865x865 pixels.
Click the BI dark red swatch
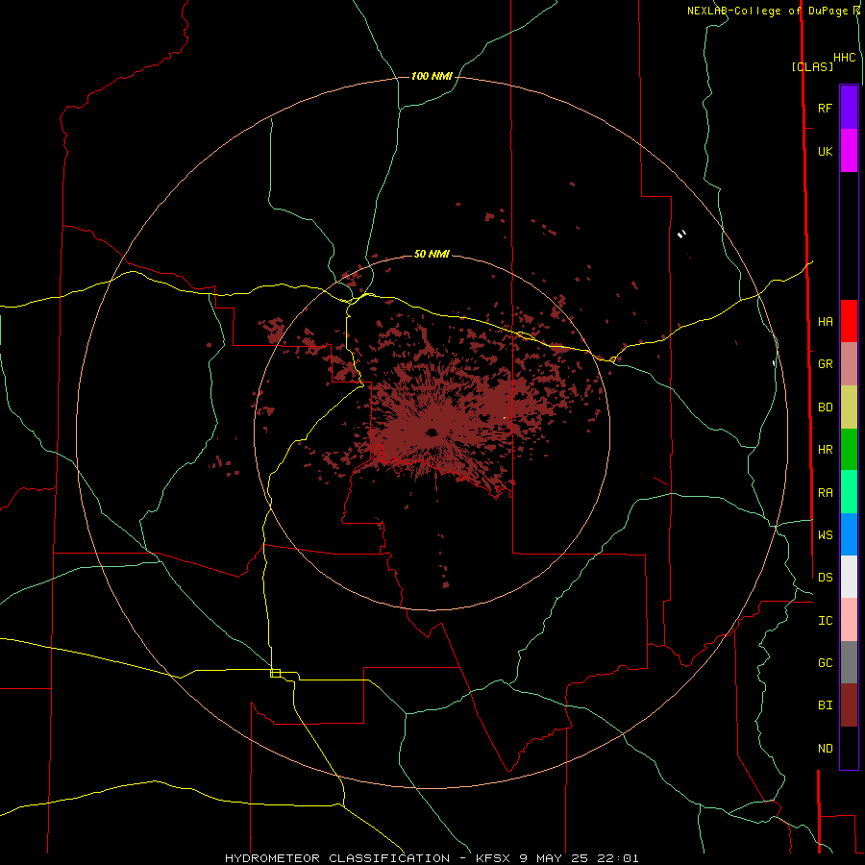click(849, 705)
